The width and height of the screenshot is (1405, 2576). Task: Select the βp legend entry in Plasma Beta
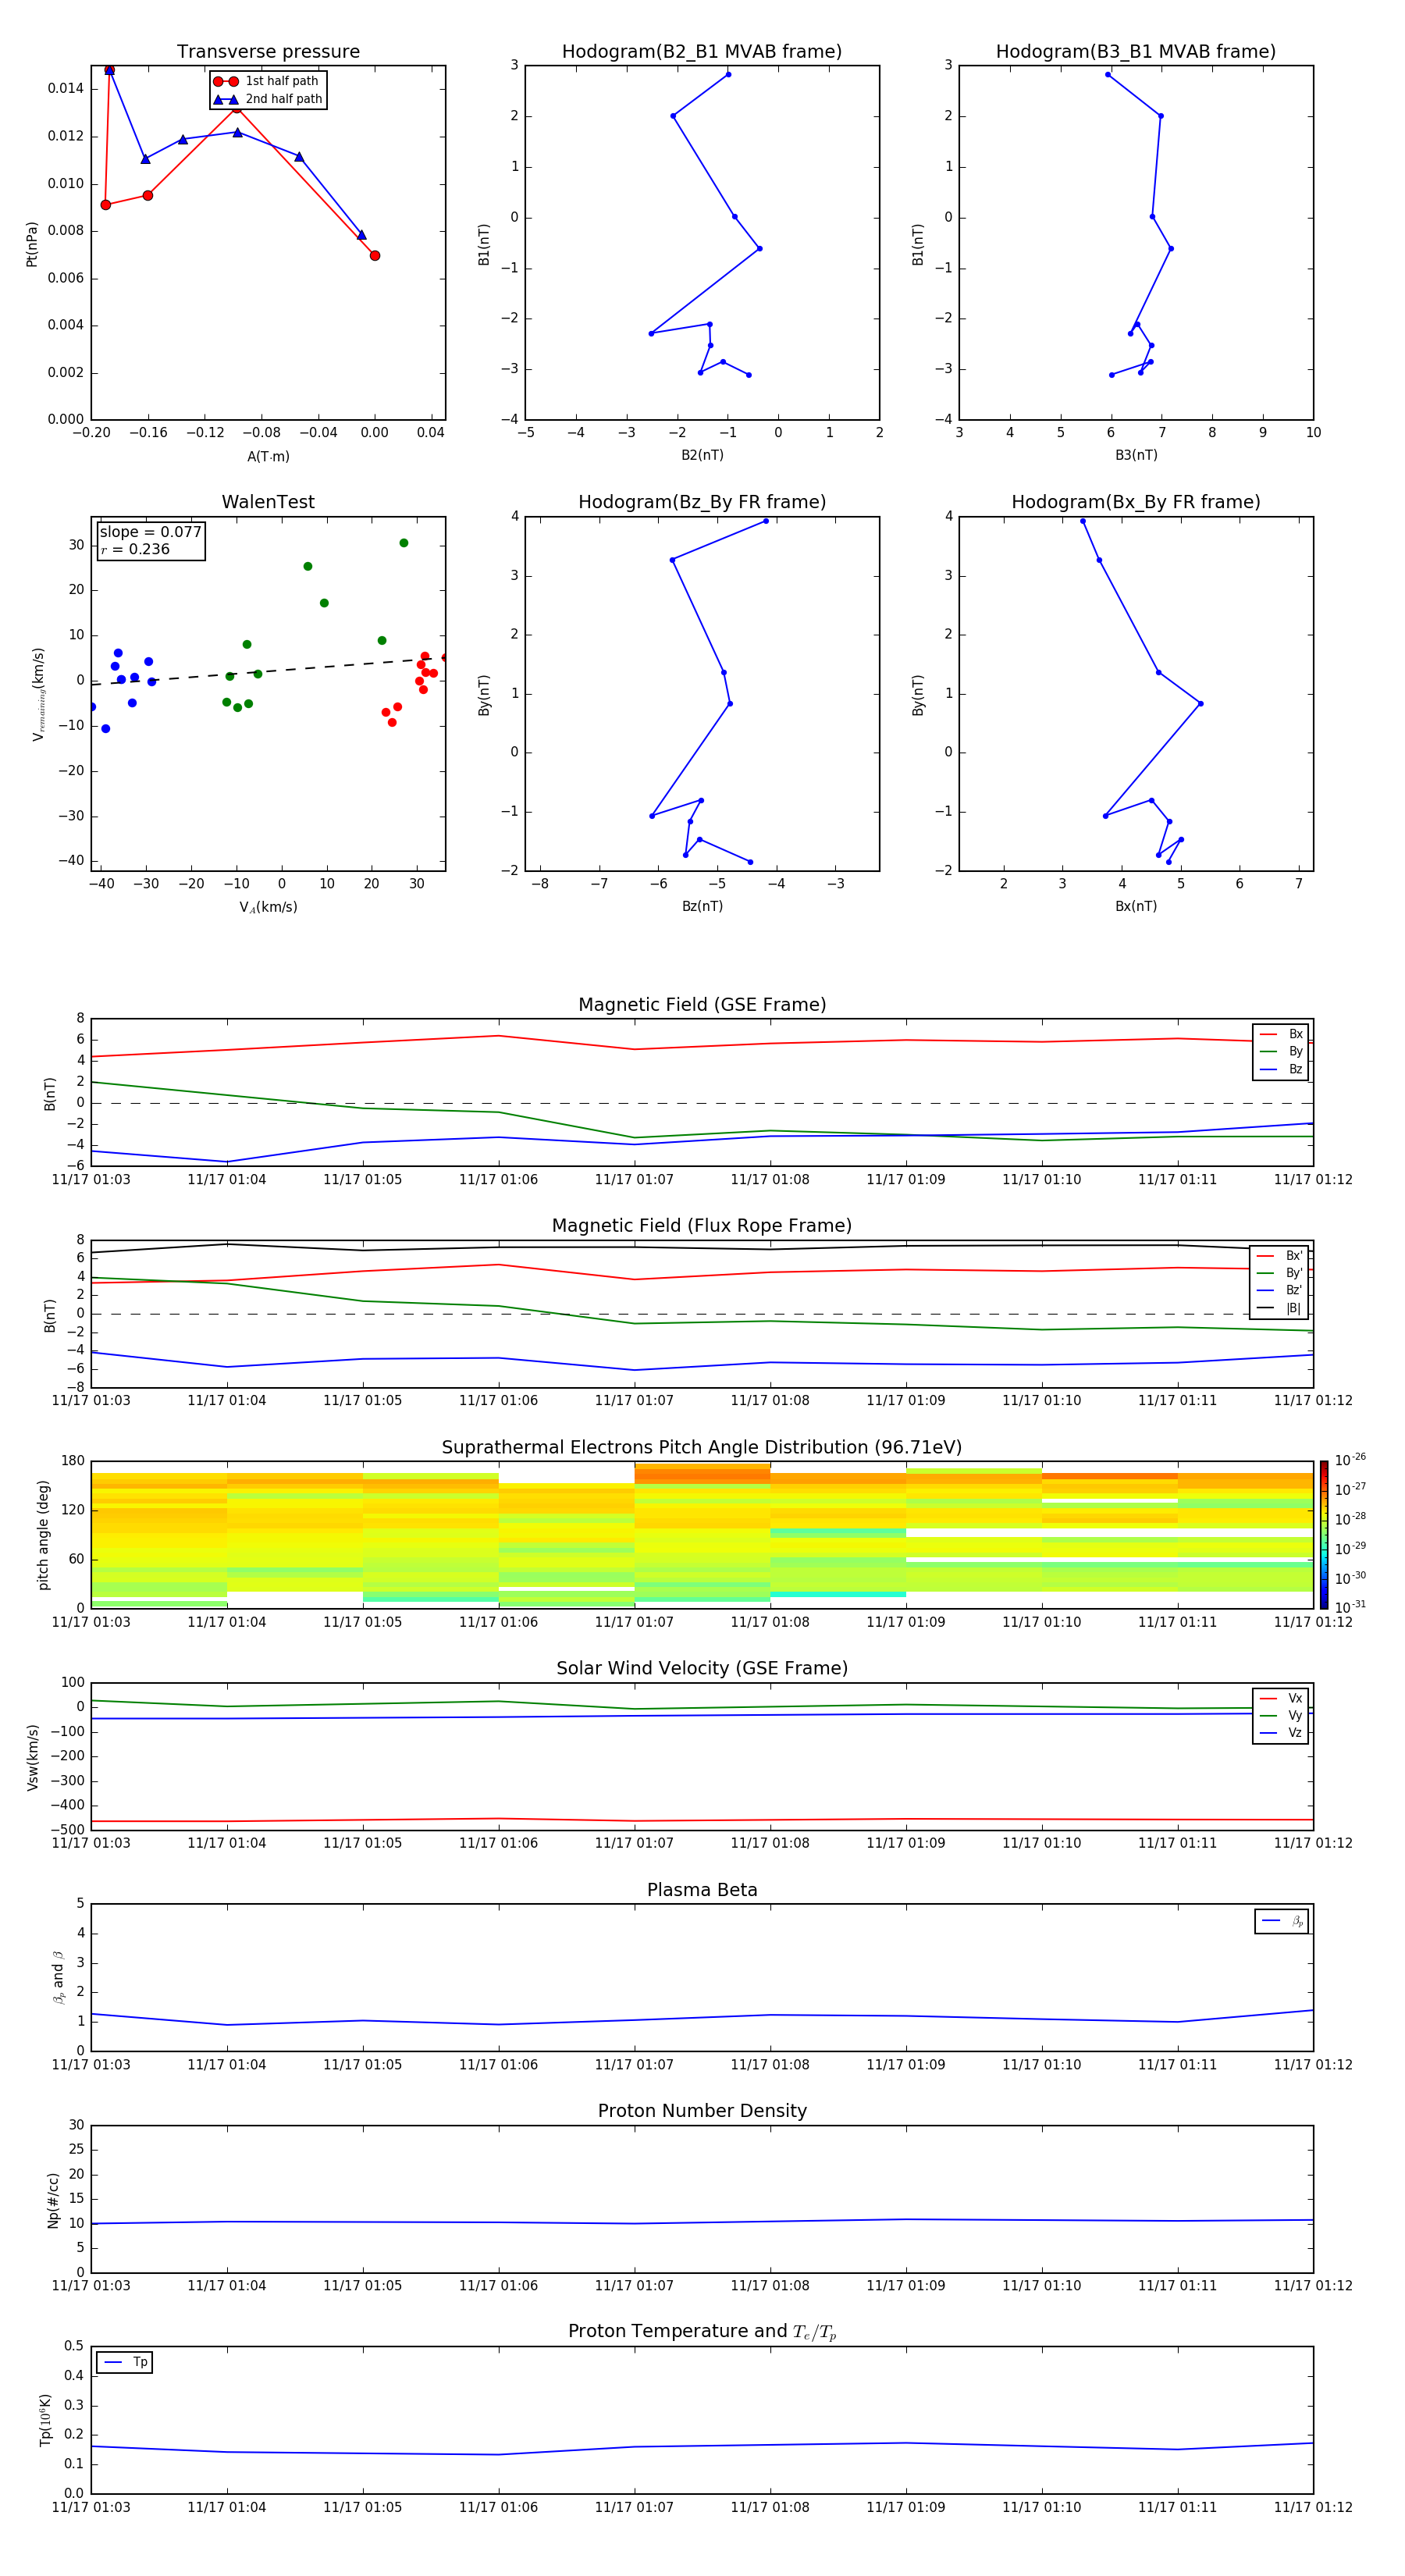coord(1282,1921)
